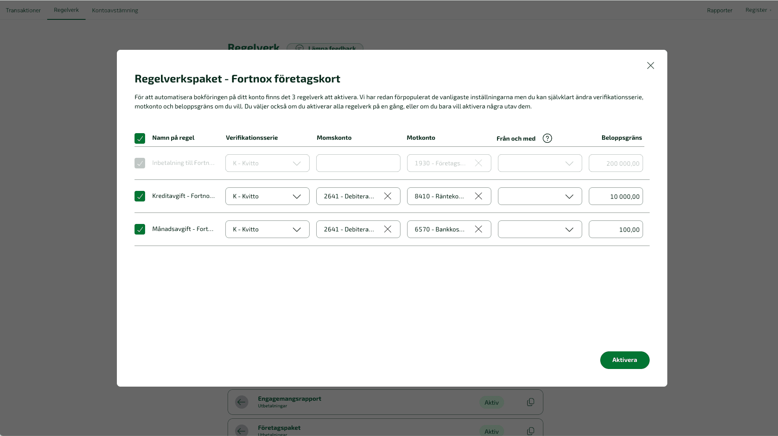
Task: Click the 10 000,00 beloppsgräns input field
Action: coord(616,196)
